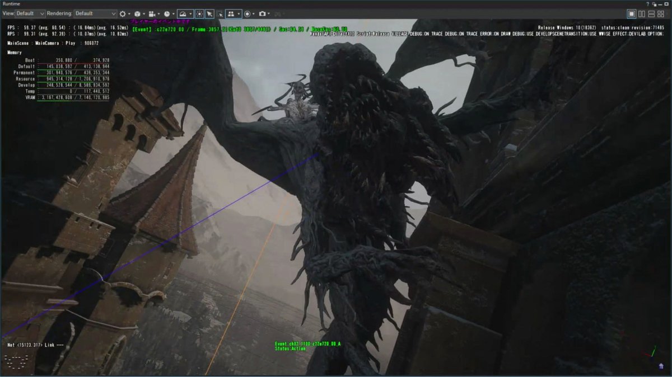Expand the arrow beside the cube icon
This screenshot has height=377, width=672.
(144, 13)
